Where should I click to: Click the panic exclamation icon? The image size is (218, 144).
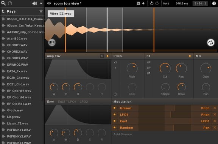tap(206, 3)
